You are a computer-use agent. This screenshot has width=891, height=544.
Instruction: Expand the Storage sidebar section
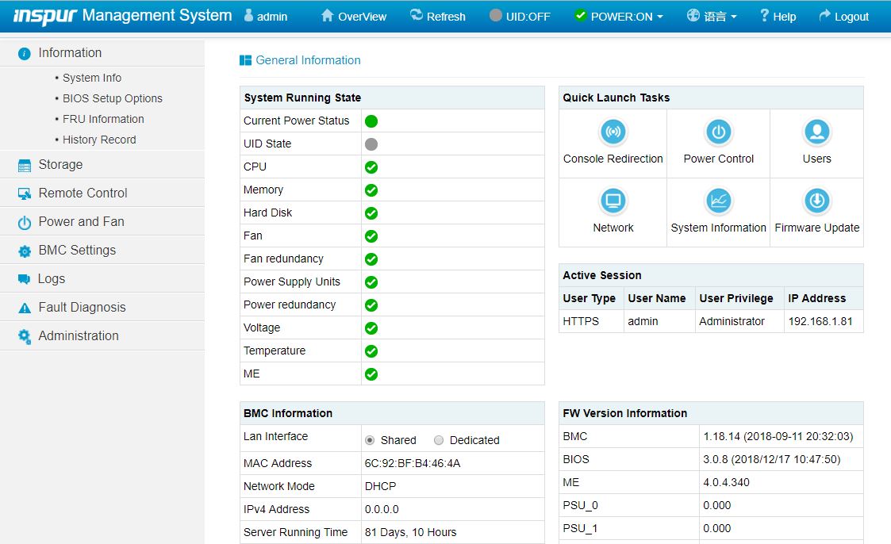(60, 165)
